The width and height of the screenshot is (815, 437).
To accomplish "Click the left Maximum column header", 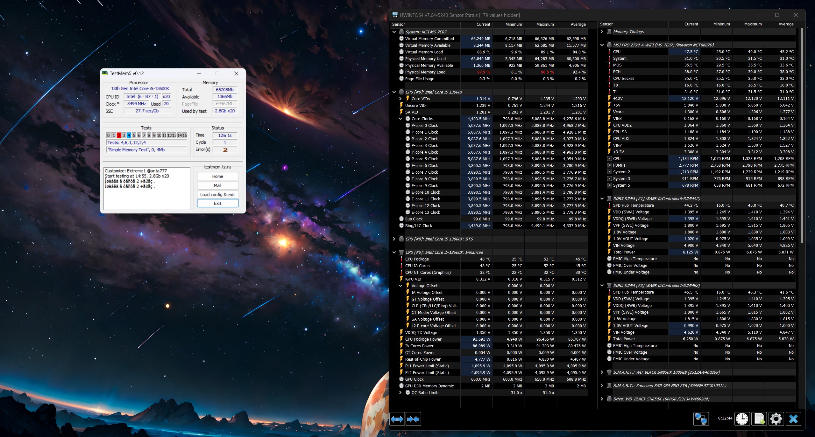I will [x=540, y=24].
